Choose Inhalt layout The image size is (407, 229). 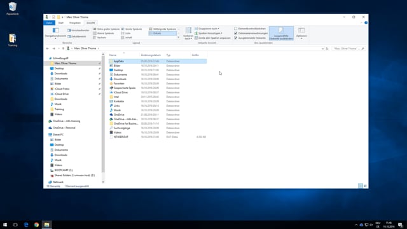point(127,38)
